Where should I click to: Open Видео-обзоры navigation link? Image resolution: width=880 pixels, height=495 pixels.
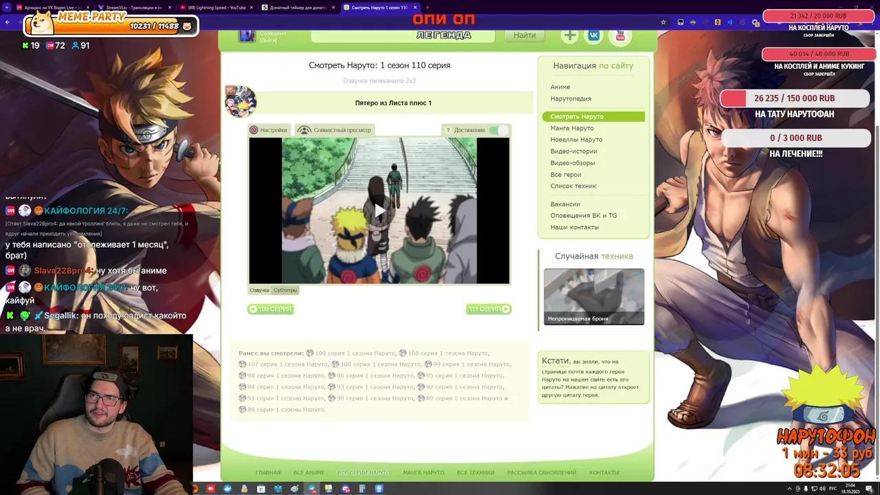tap(573, 163)
